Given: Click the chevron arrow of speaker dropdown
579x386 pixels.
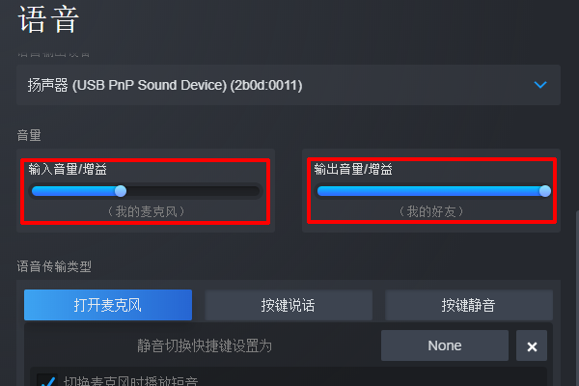Looking at the screenshot, I should click(540, 86).
